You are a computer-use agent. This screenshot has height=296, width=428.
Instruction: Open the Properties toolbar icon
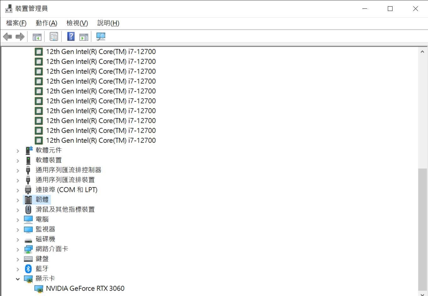(54, 37)
